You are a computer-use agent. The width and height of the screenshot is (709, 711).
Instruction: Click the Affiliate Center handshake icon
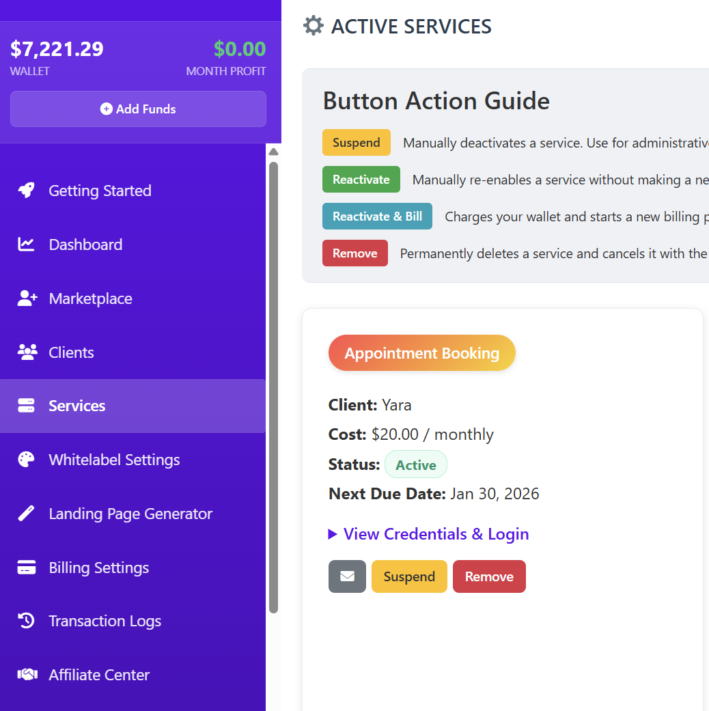pyautogui.click(x=27, y=675)
